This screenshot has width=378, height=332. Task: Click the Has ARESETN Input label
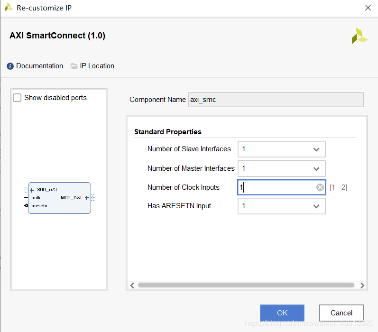point(179,206)
